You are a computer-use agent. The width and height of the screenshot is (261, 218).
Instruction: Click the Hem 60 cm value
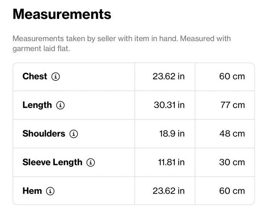click(232, 191)
